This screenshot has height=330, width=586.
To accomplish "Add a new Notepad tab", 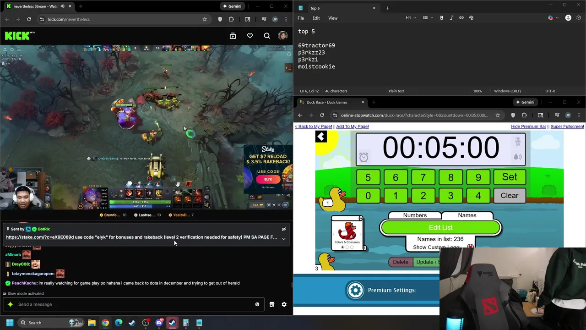I will click(387, 8).
